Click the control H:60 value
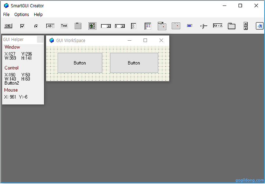The image size is (265, 184). point(26,79)
